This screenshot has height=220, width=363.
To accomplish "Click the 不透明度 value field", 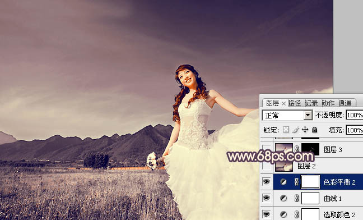I will pos(355,115).
